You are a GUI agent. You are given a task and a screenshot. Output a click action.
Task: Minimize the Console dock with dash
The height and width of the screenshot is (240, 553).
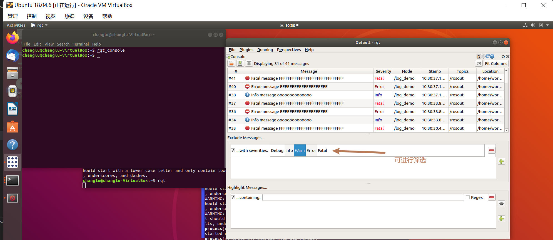(x=499, y=57)
